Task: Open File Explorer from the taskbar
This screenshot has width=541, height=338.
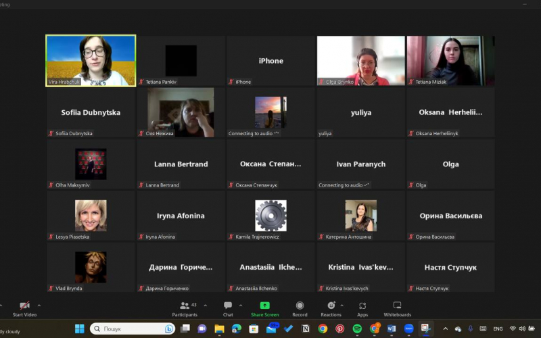Action: pyautogui.click(x=219, y=329)
